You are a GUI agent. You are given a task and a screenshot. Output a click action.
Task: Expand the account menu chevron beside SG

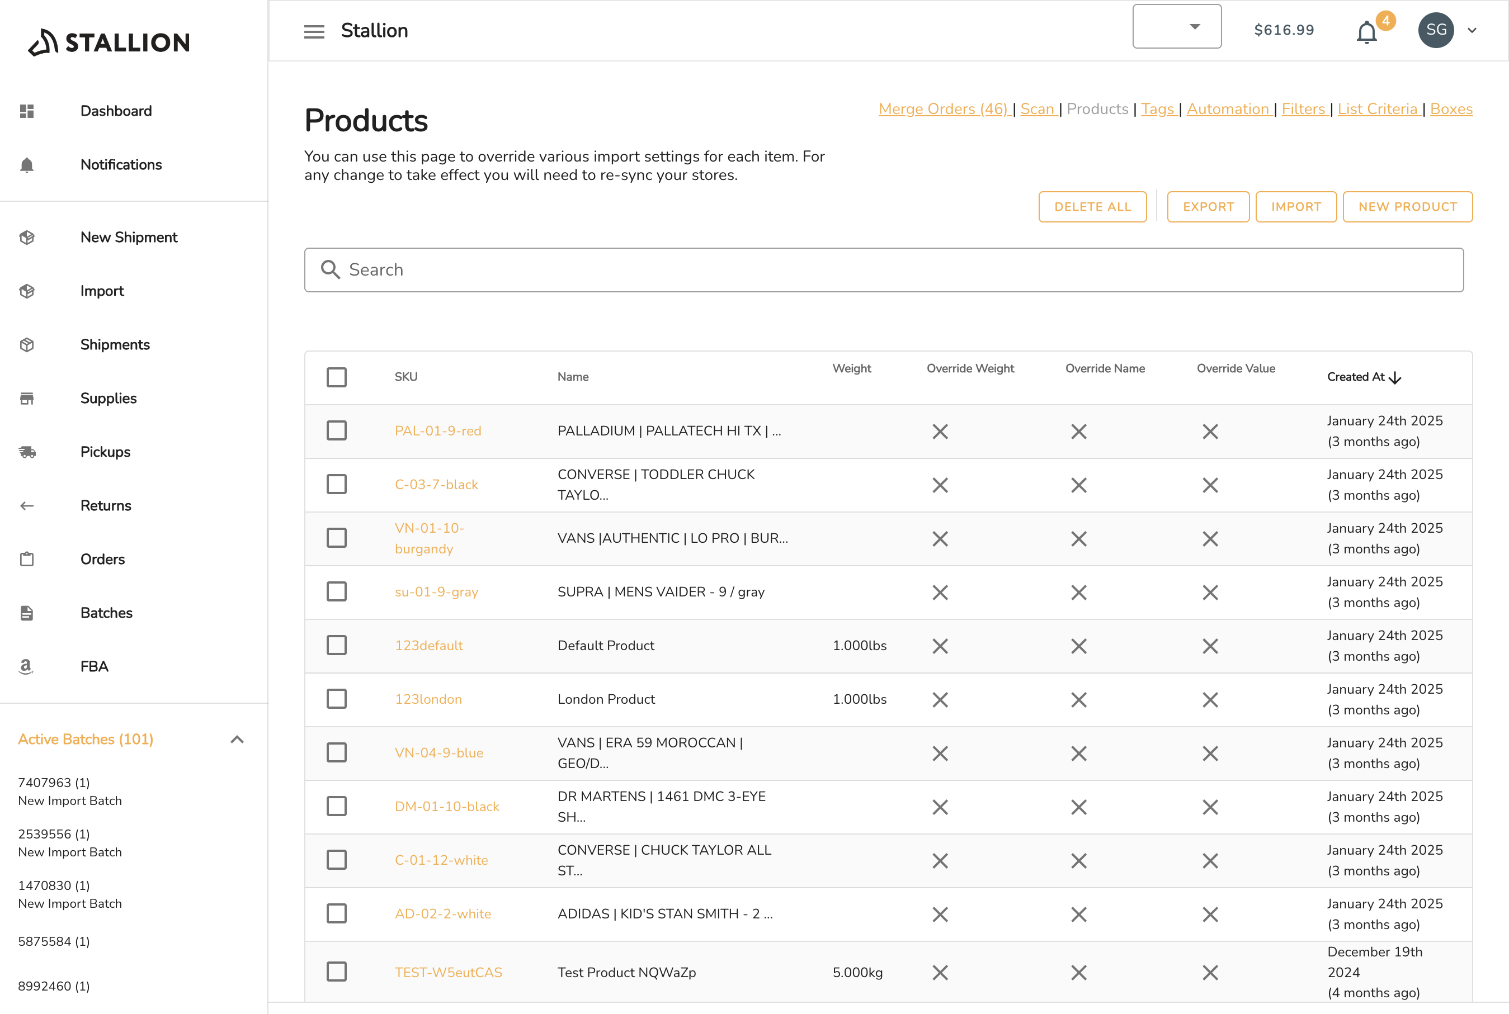[1472, 30]
